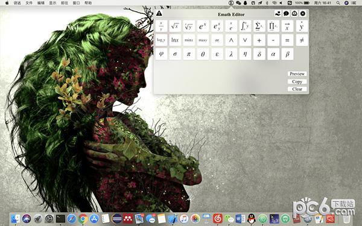Close the Emath Editor panel with the X icon

303,14
